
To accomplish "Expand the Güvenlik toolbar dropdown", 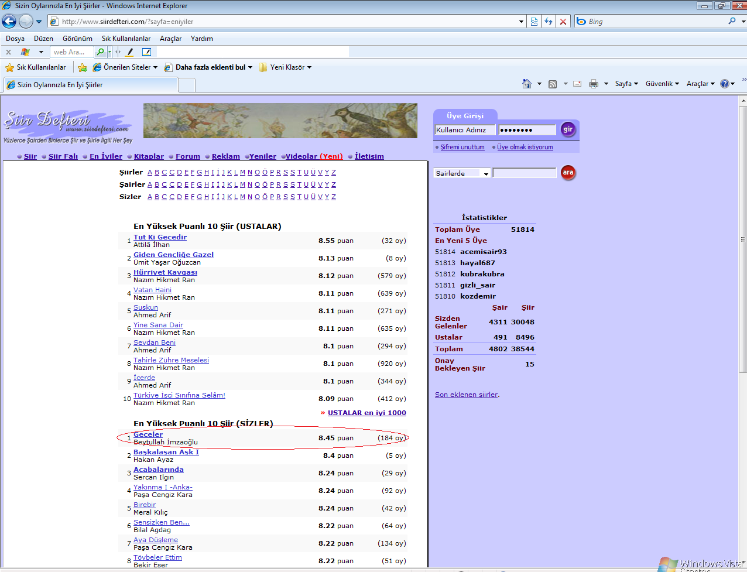I will [662, 84].
